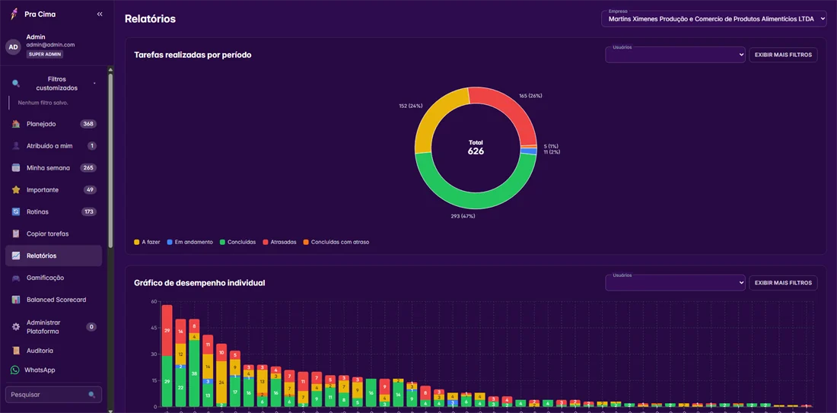Viewport: 837px width, 413px height.
Task: Click the Importante star icon
Action: (16, 189)
